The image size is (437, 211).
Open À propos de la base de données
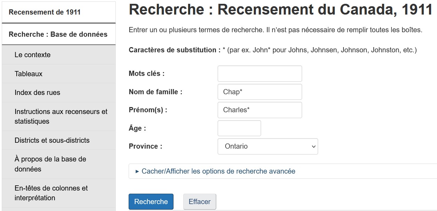(x=50, y=164)
